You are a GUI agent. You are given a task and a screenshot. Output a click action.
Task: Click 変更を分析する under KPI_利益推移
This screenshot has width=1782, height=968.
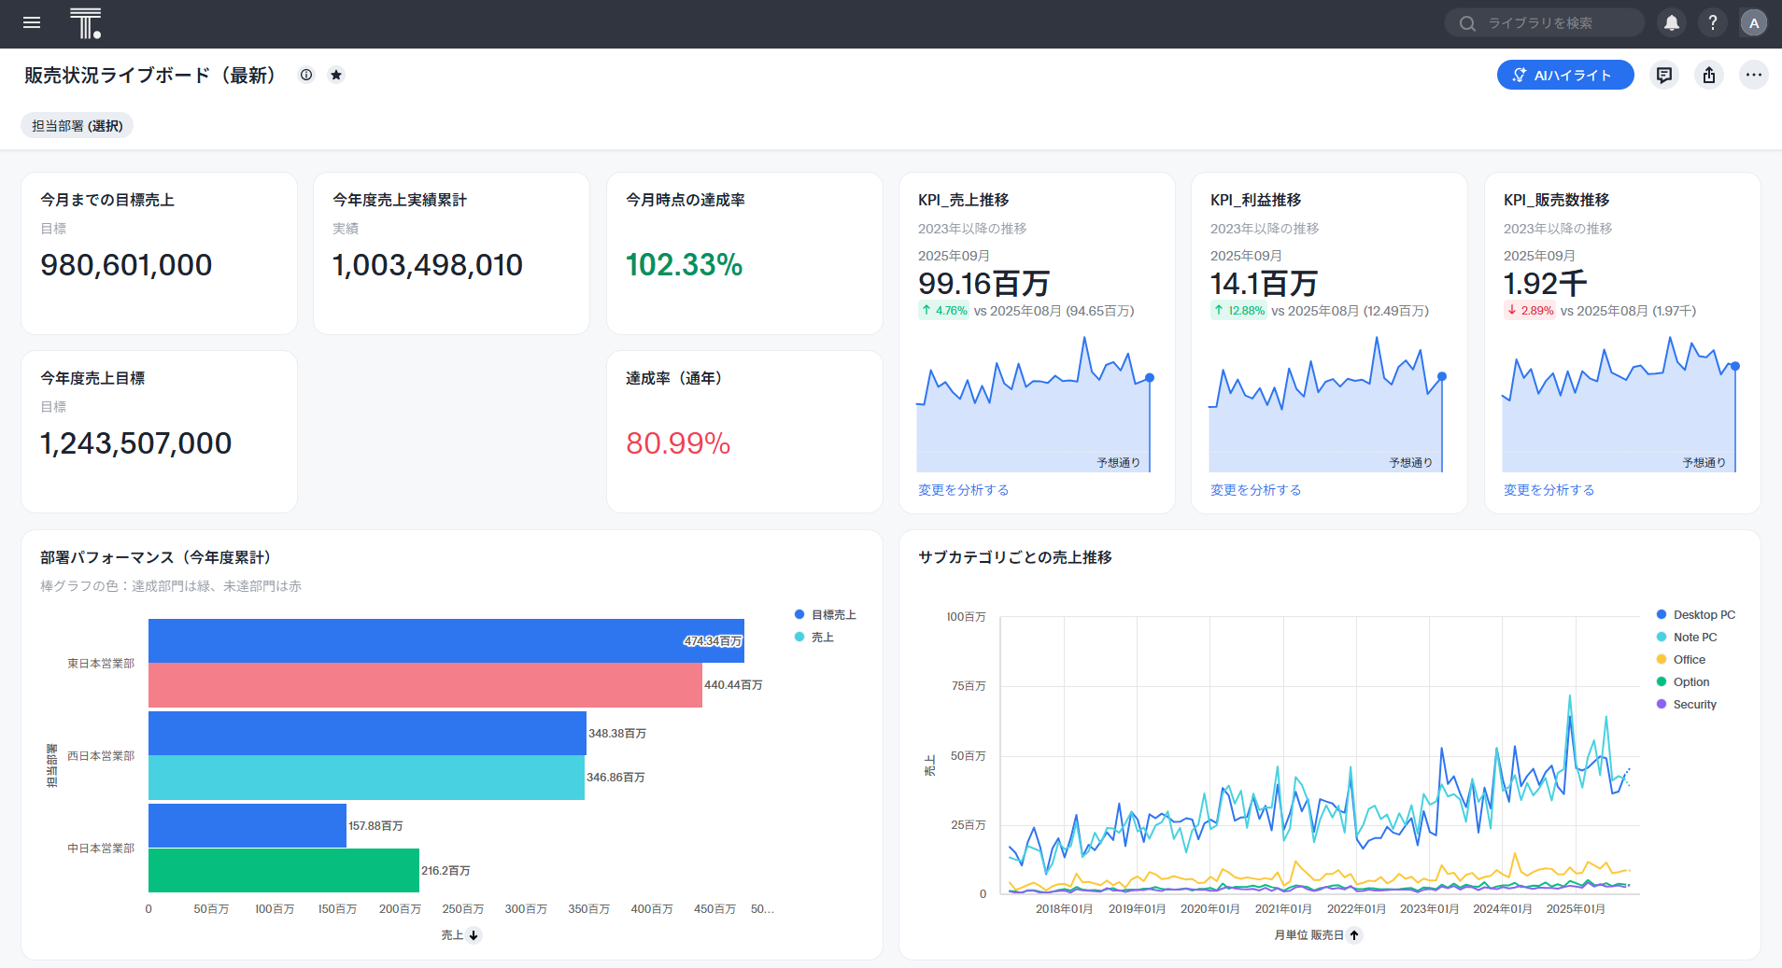click(1255, 490)
